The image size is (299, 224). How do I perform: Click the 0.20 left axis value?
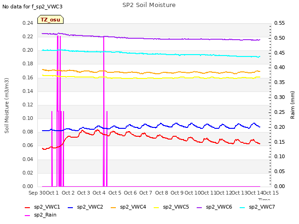[28, 50]
